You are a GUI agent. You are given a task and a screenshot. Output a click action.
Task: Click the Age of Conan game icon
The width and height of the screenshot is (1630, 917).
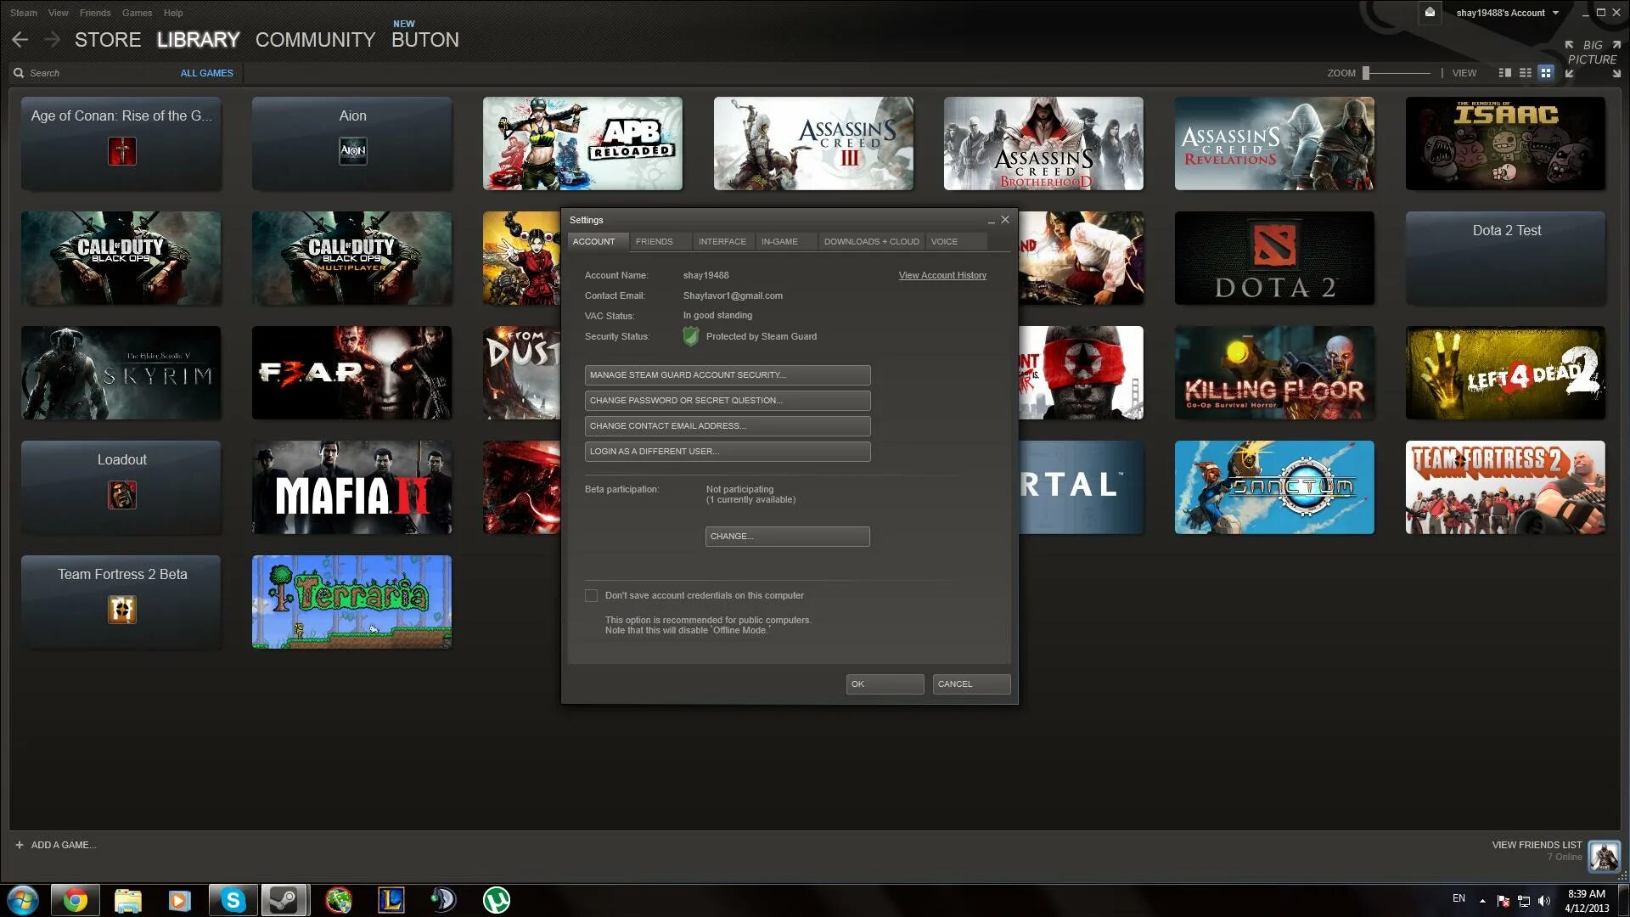pyautogui.click(x=121, y=151)
